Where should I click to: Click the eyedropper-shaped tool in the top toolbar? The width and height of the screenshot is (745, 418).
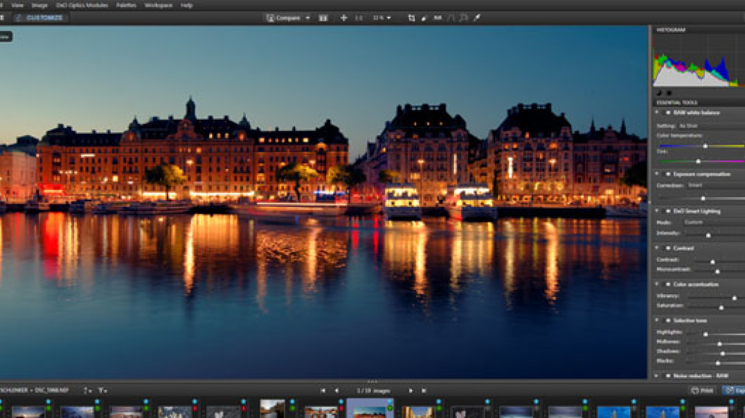[x=477, y=18]
